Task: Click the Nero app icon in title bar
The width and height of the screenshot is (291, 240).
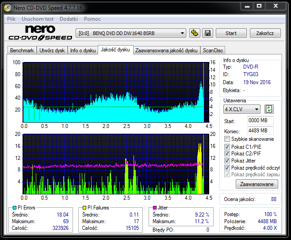Action: (8, 8)
